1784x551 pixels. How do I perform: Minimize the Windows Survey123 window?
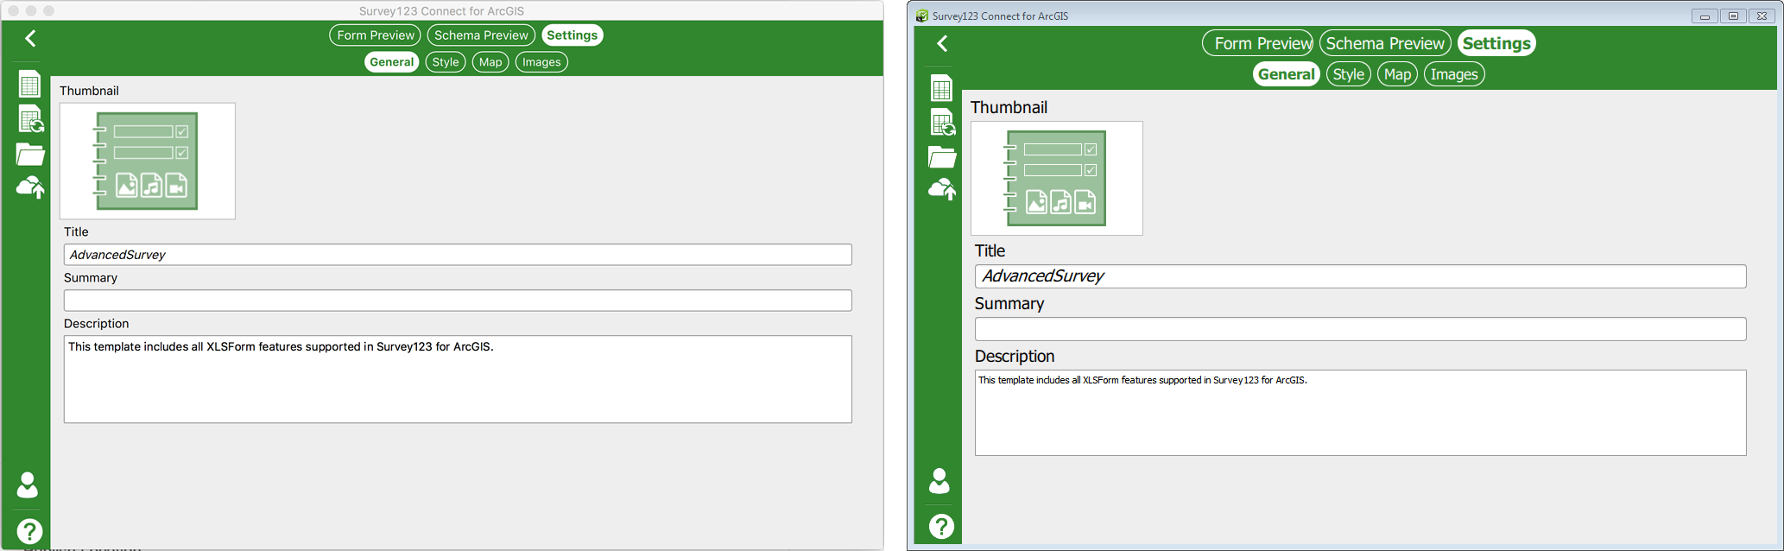[x=1705, y=16]
